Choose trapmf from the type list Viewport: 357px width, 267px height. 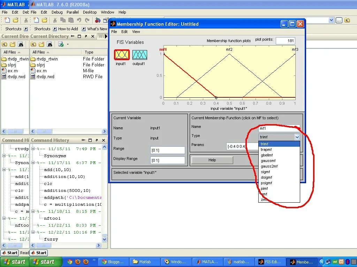coord(279,149)
